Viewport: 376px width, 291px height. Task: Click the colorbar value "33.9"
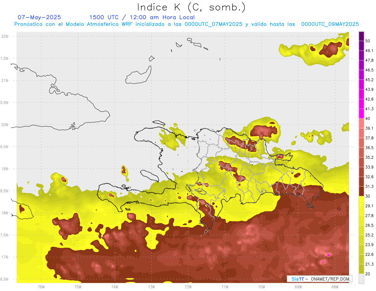369,167
